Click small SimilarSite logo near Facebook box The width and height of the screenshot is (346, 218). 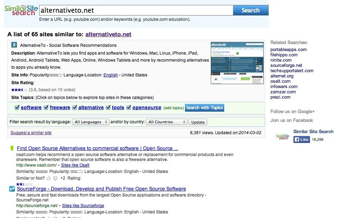pyautogui.click(x=283, y=137)
